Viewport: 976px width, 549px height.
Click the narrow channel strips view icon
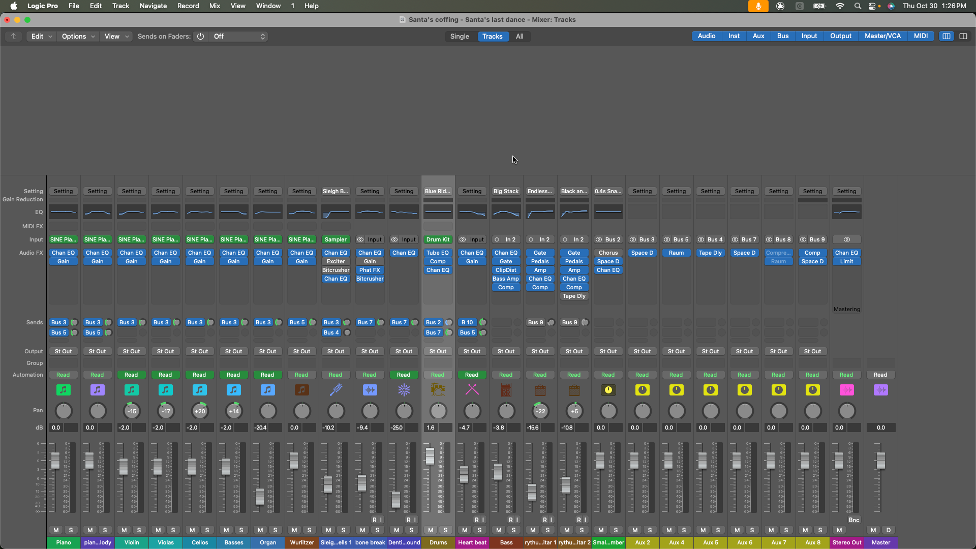(x=946, y=36)
